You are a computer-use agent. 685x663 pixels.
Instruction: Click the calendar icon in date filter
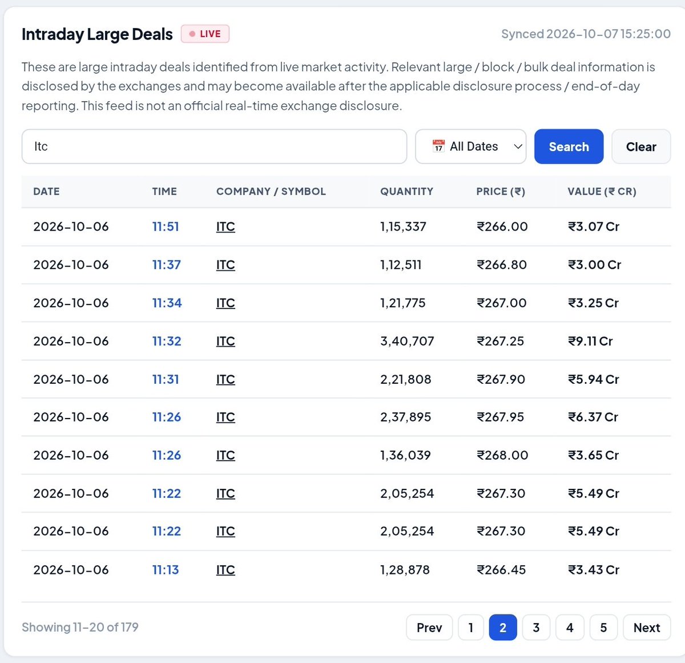coord(438,146)
